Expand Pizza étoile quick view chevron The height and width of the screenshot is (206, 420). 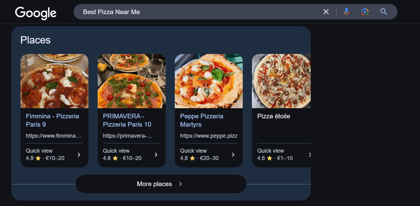coord(309,154)
